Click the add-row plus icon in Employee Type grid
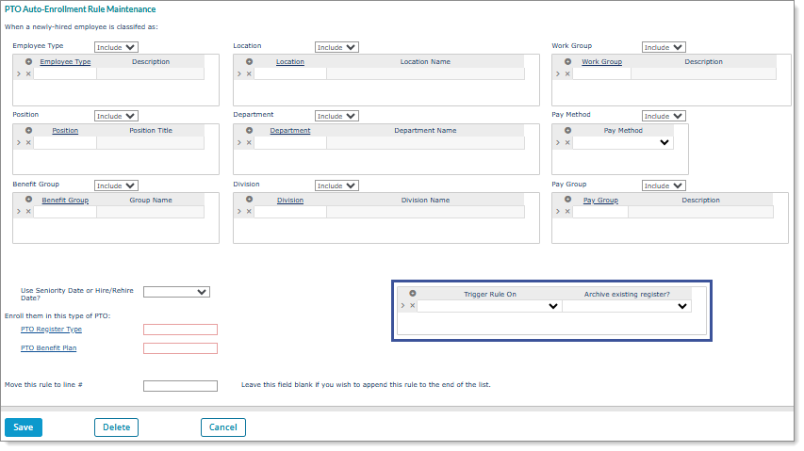 (x=28, y=62)
